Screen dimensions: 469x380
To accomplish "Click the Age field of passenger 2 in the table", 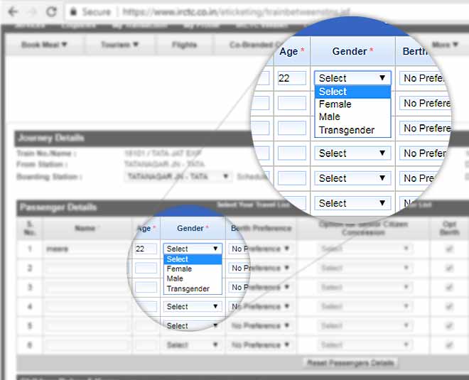I will tap(146, 268).
